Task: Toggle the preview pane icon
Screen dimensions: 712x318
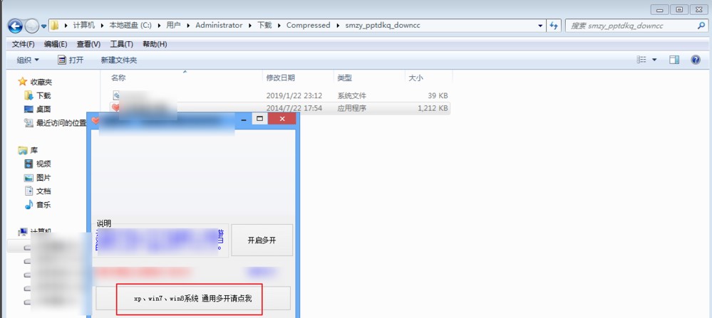Action: pyautogui.click(x=674, y=60)
